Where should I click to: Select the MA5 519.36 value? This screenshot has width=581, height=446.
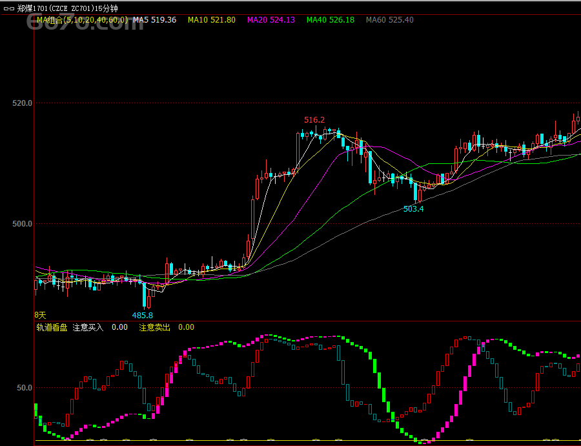[x=154, y=20]
